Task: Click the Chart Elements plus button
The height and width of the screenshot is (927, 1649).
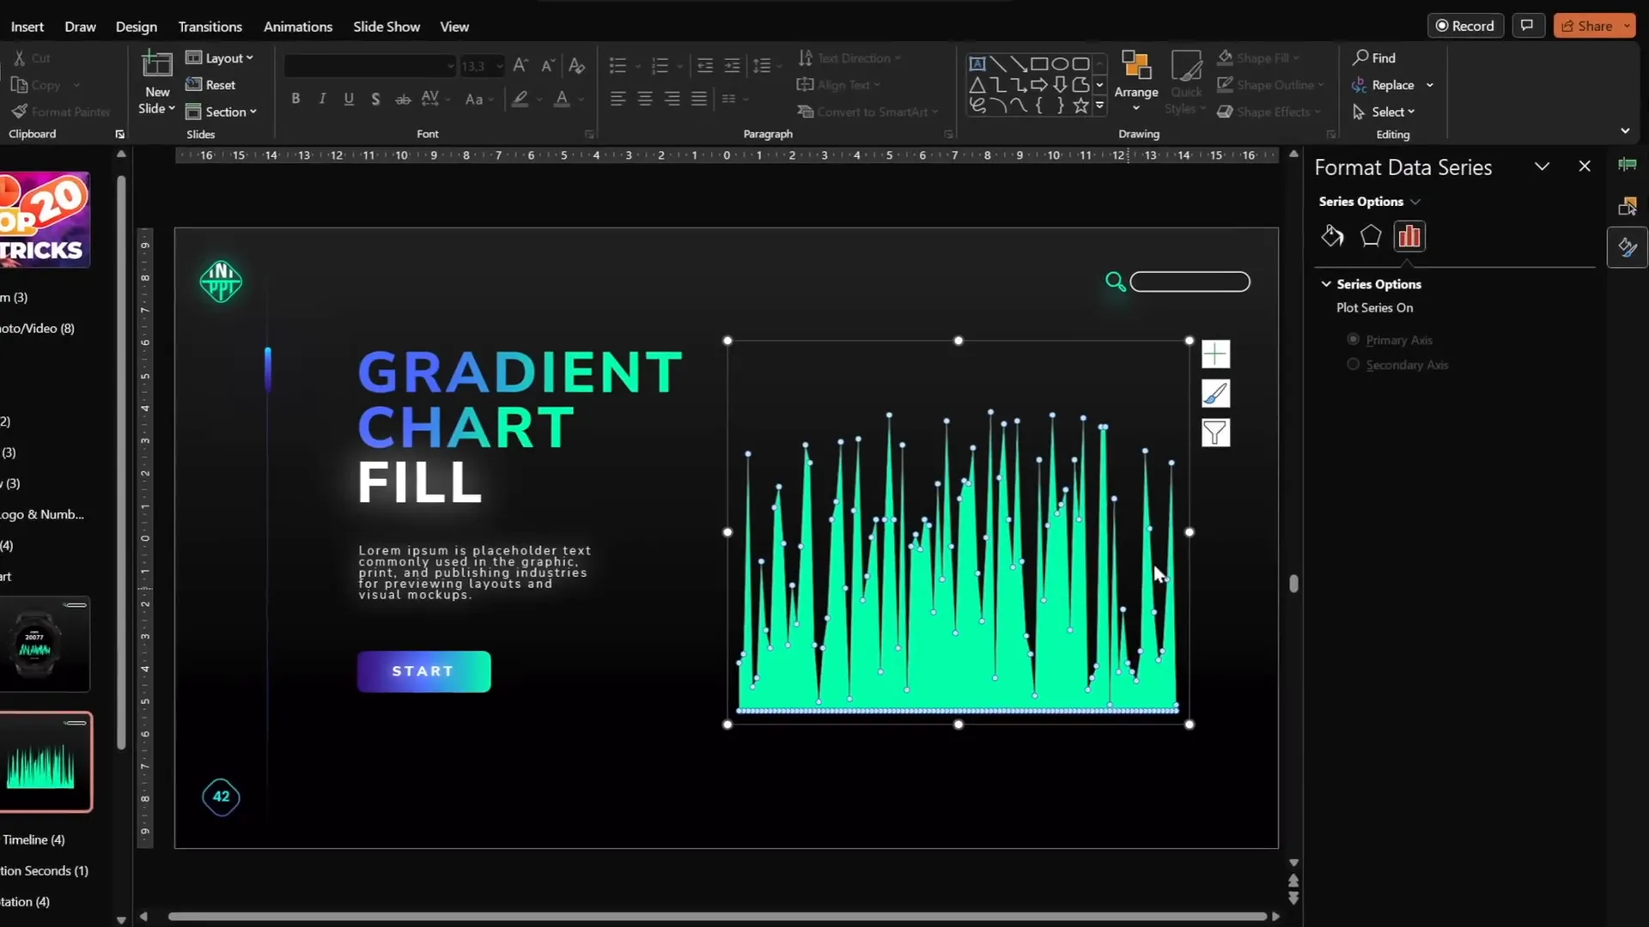Action: click(1215, 354)
